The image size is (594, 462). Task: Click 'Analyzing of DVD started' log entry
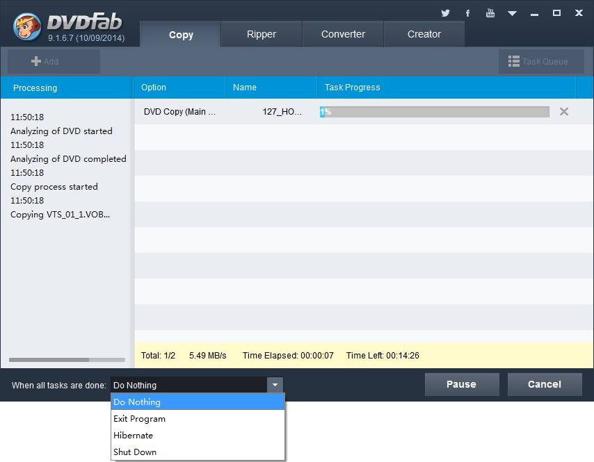tap(61, 131)
